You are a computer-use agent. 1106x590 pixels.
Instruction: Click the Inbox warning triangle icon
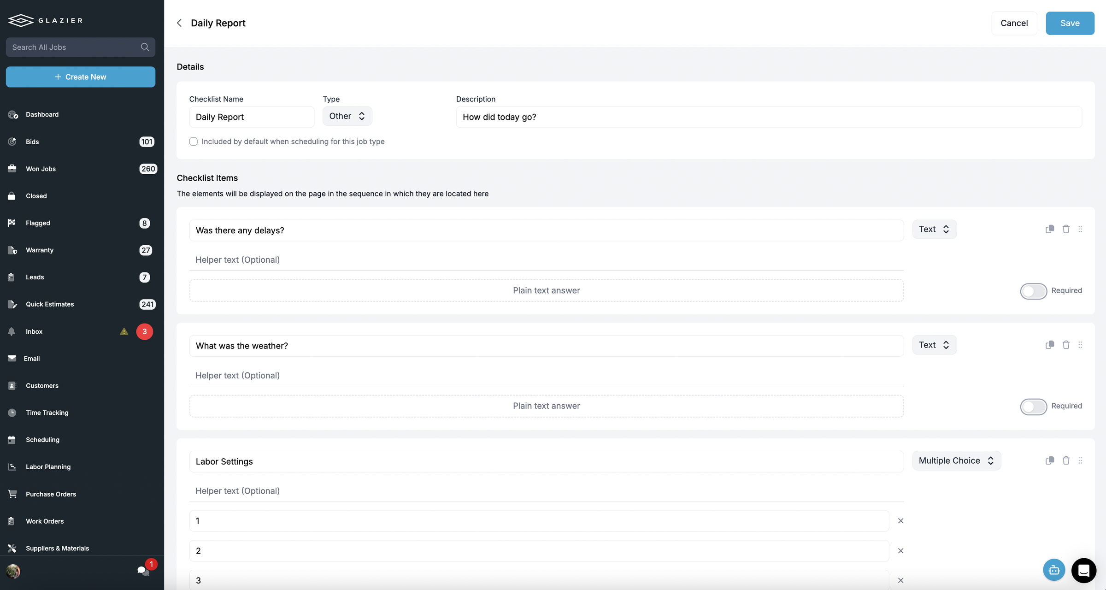[124, 331]
